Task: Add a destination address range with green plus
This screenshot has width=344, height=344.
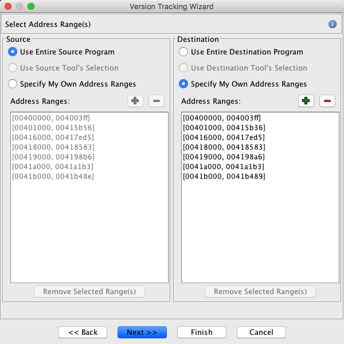Action: click(x=306, y=101)
